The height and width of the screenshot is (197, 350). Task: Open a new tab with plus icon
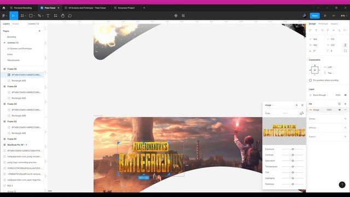(144, 8)
